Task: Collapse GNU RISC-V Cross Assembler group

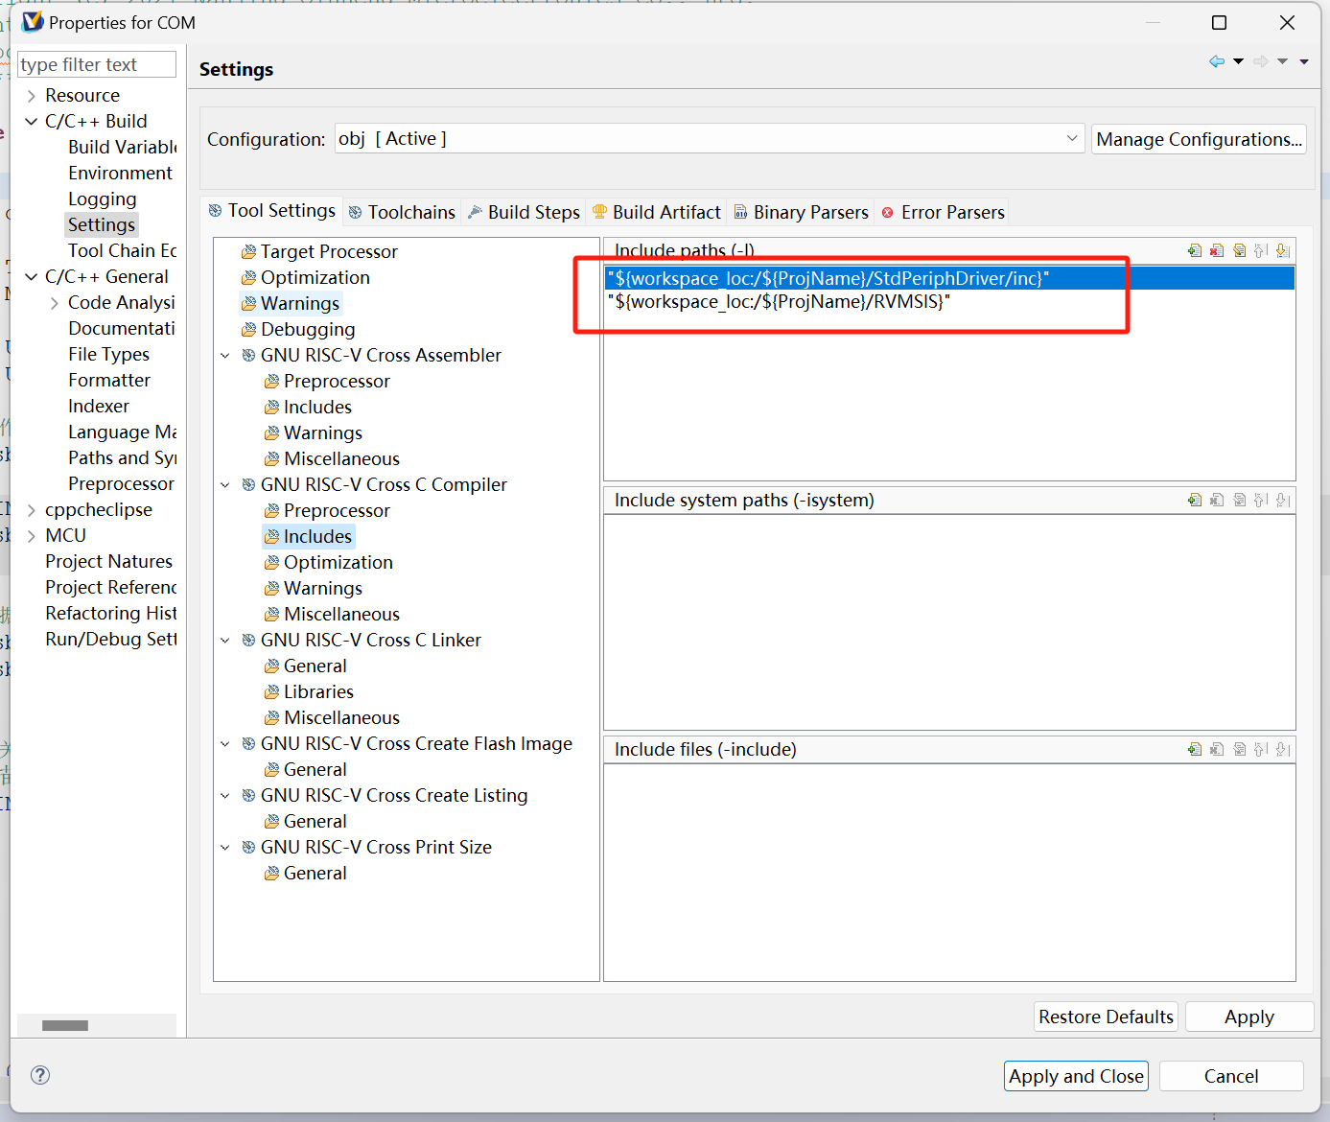Action: click(225, 356)
